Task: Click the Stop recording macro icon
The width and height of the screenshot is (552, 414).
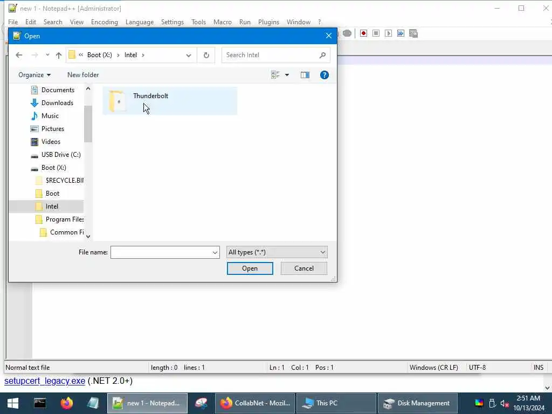Action: 376,33
